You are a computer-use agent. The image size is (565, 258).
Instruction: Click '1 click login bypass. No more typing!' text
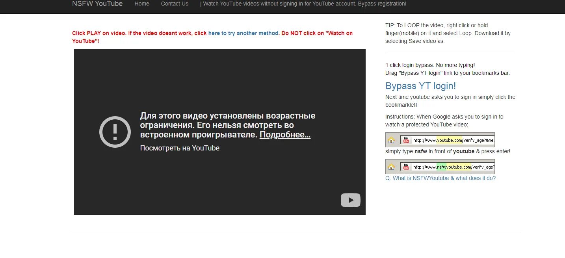pos(430,65)
